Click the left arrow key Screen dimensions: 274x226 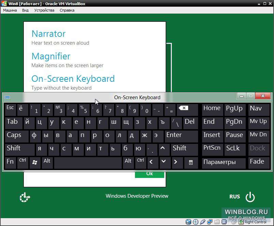pos(153,163)
